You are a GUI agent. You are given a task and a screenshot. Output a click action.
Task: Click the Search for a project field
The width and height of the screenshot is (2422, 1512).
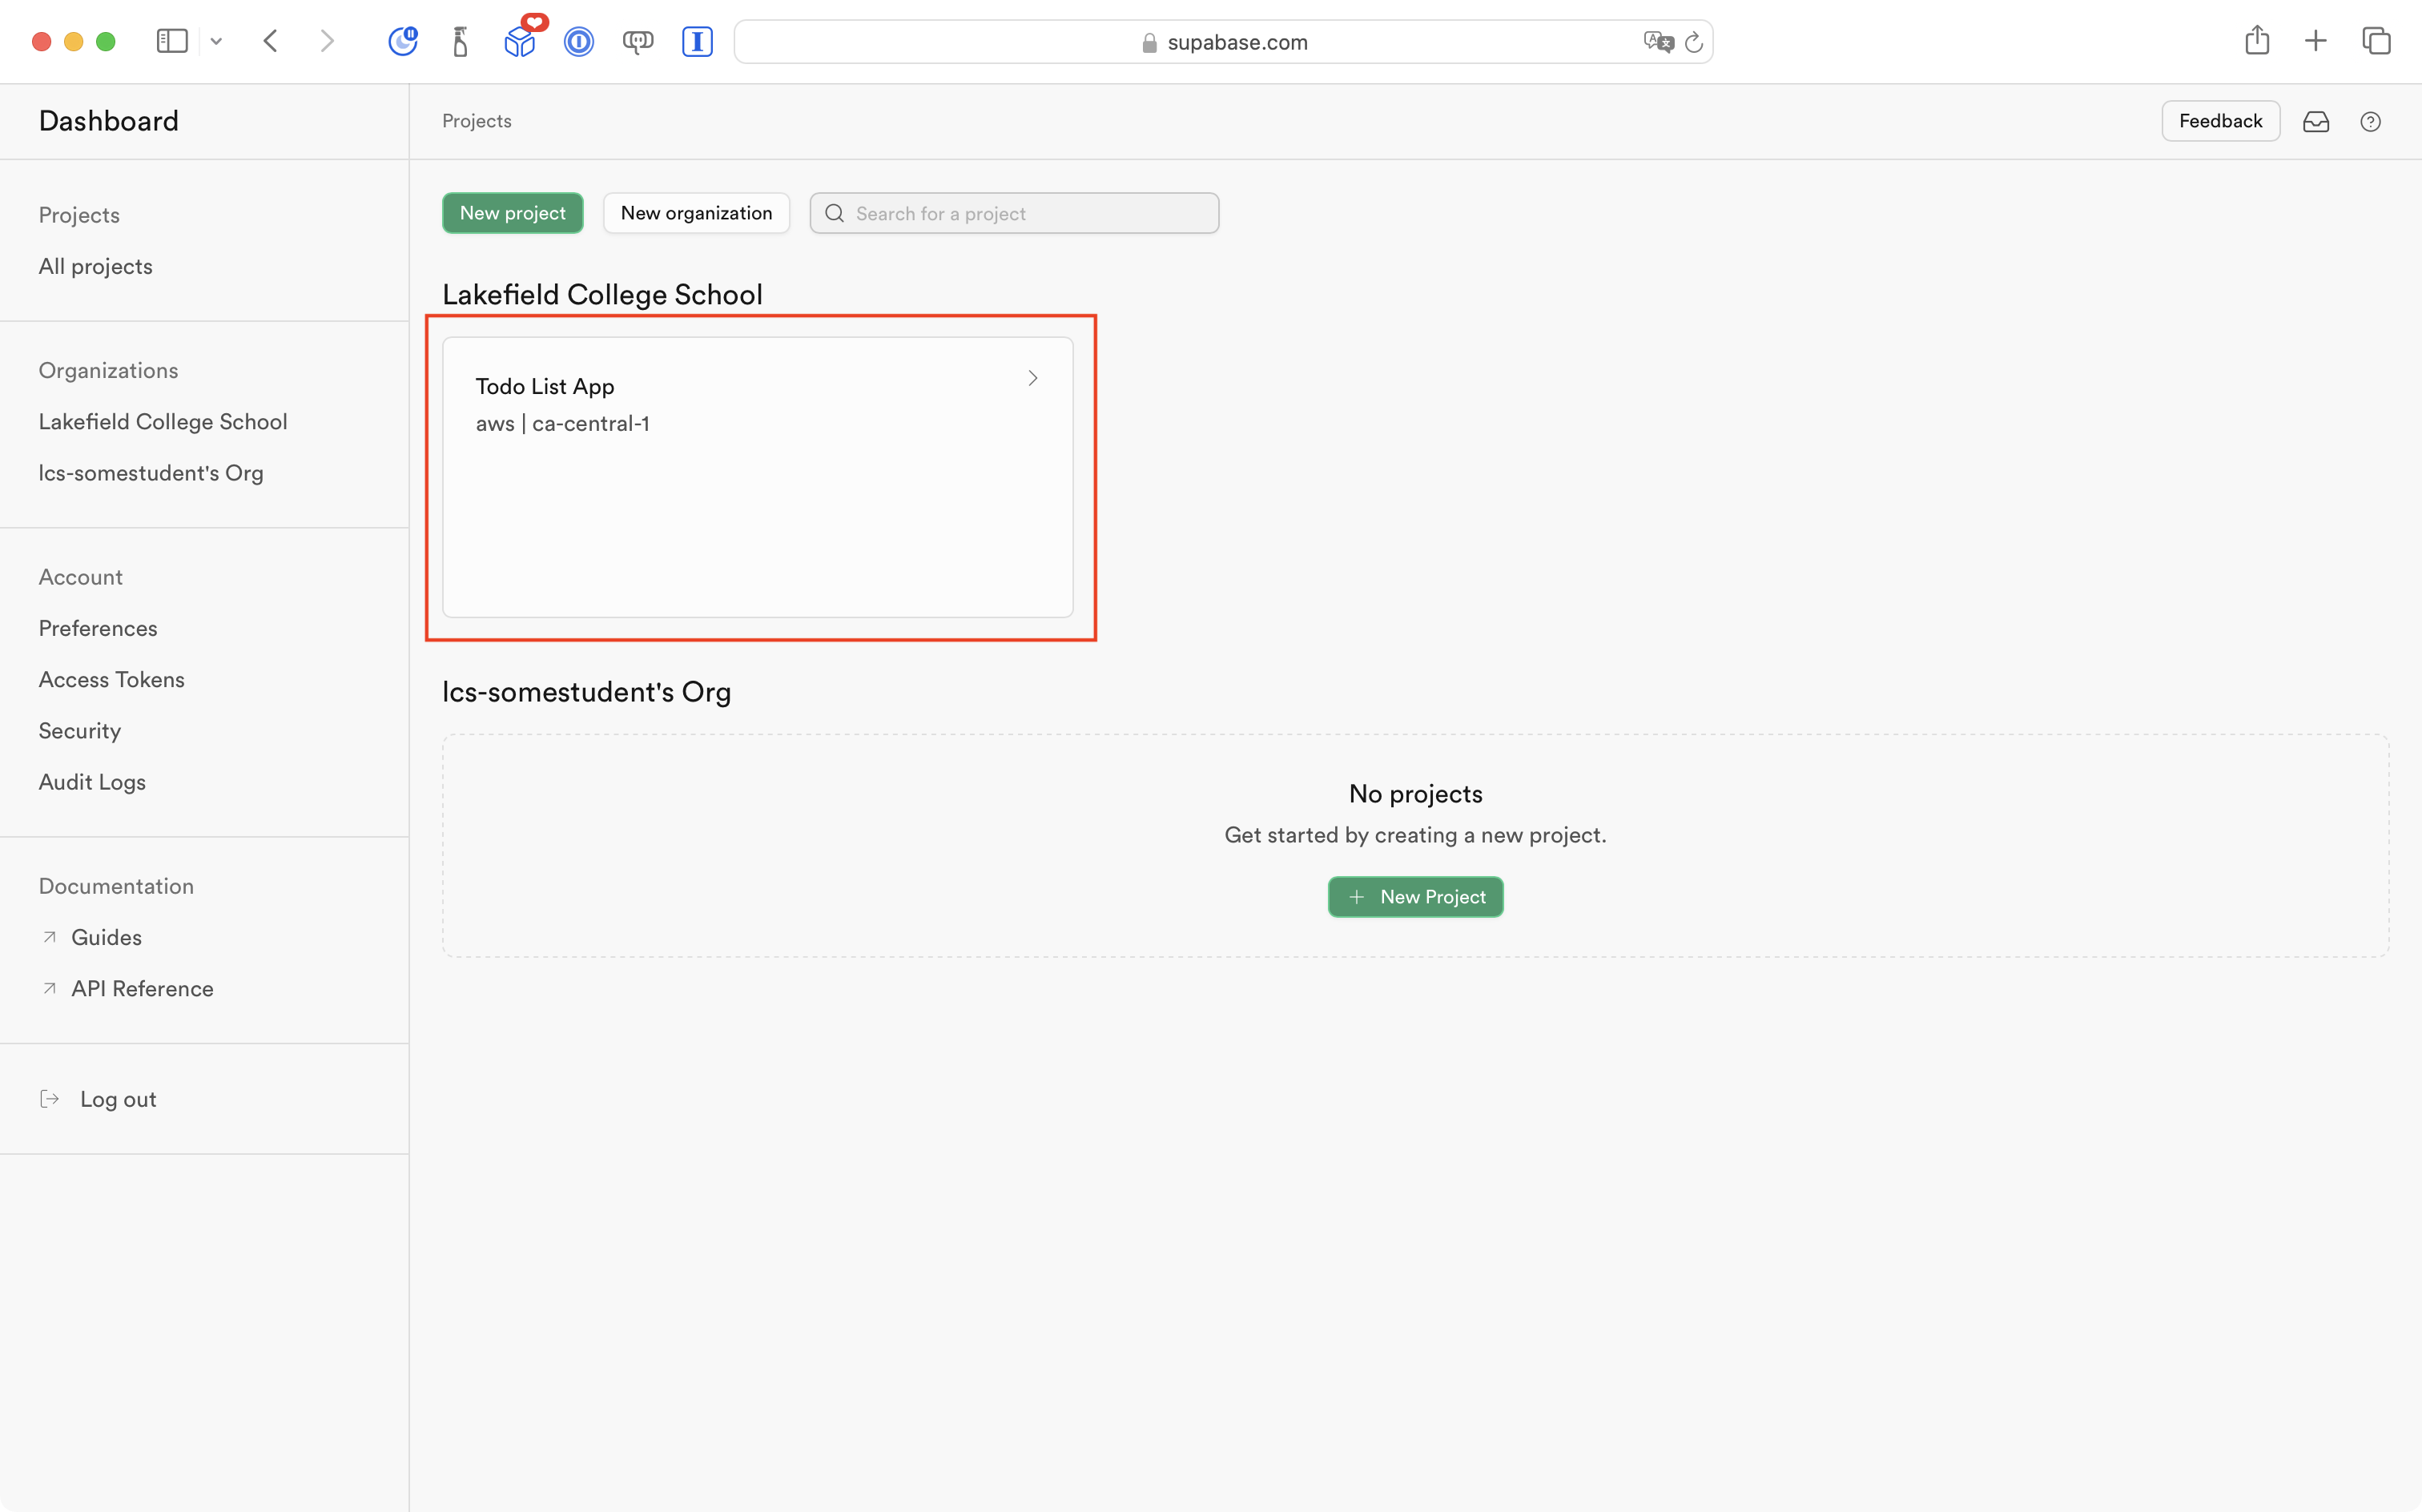(1030, 213)
